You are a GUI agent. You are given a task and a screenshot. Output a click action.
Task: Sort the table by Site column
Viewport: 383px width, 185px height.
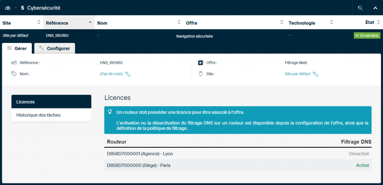(x=21, y=23)
